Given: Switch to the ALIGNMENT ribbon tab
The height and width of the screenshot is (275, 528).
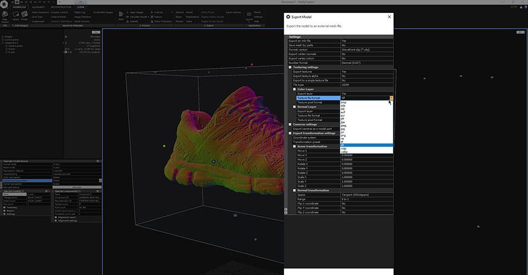Looking at the screenshot, I should 38,7.
